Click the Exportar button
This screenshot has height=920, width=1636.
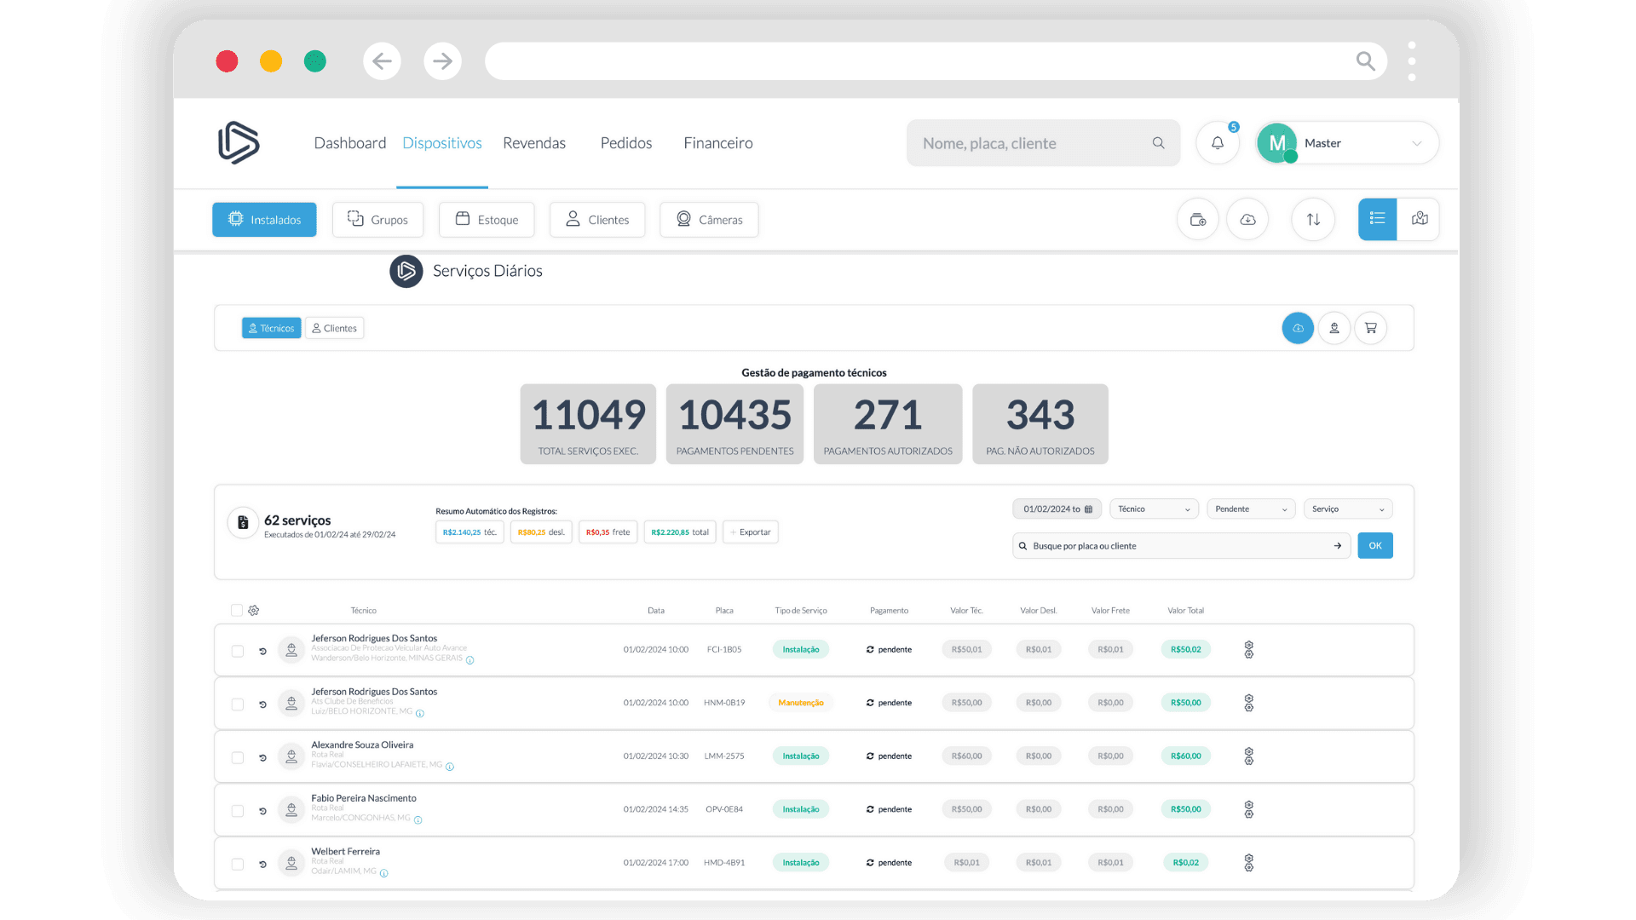click(751, 532)
